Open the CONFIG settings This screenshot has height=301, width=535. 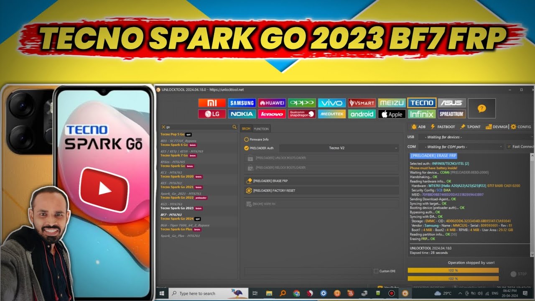click(521, 127)
